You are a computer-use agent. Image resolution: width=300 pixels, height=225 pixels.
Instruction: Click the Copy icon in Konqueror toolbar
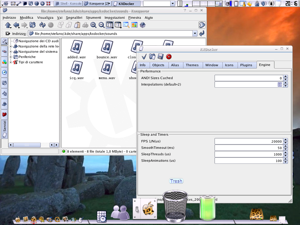tap(69, 25)
